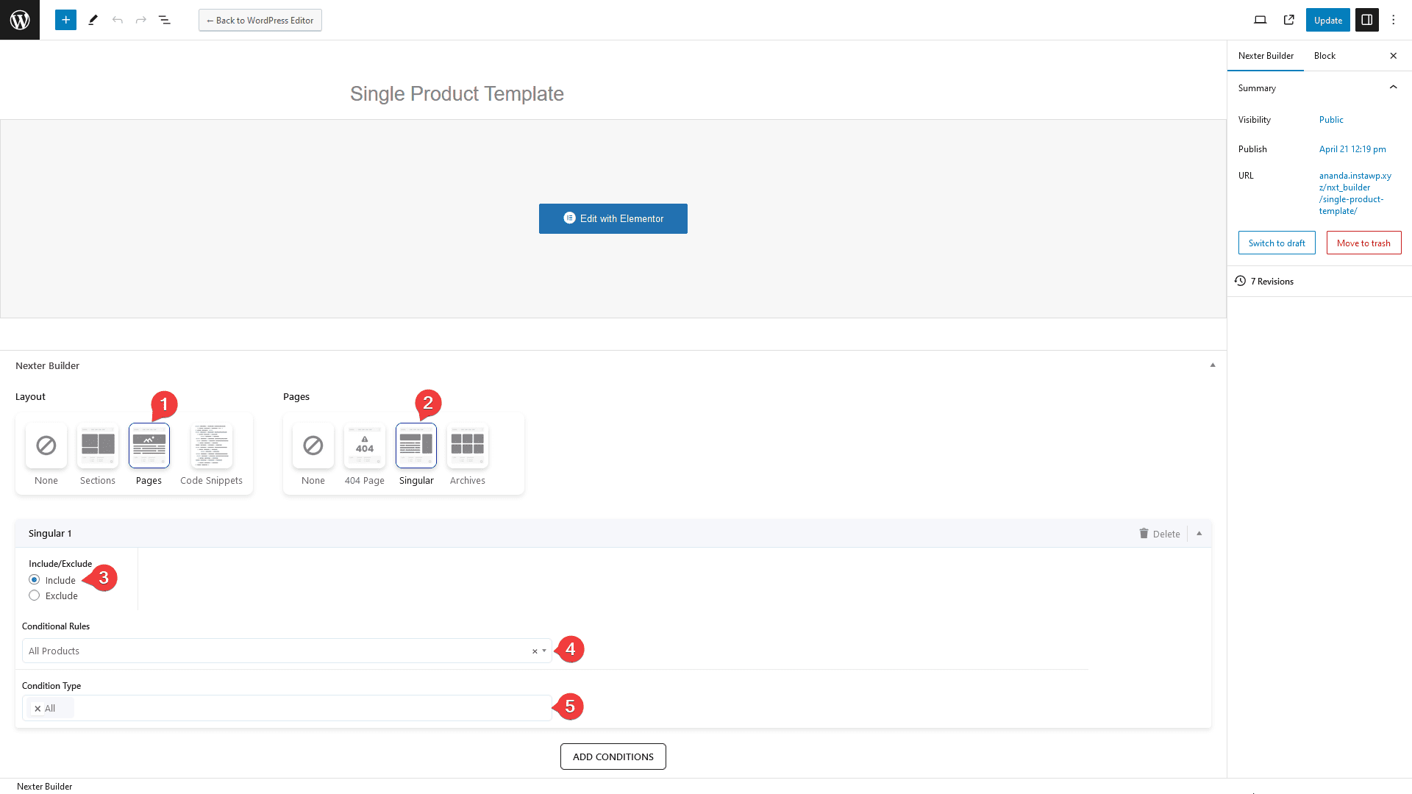Viewport: 1412px width, 794px height.
Task: Click ADD CONDITIONS button
Action: tap(612, 757)
